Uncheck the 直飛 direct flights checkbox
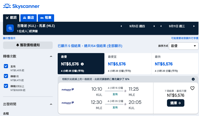 click(x=6, y=66)
